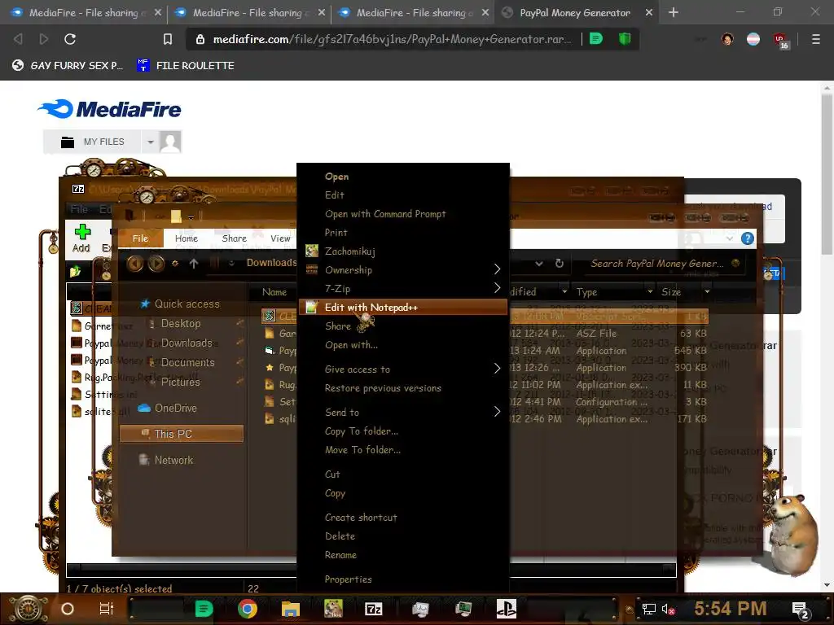Screen dimensions: 834x625
Task: Refresh the Explorer folder view
Action: (559, 263)
